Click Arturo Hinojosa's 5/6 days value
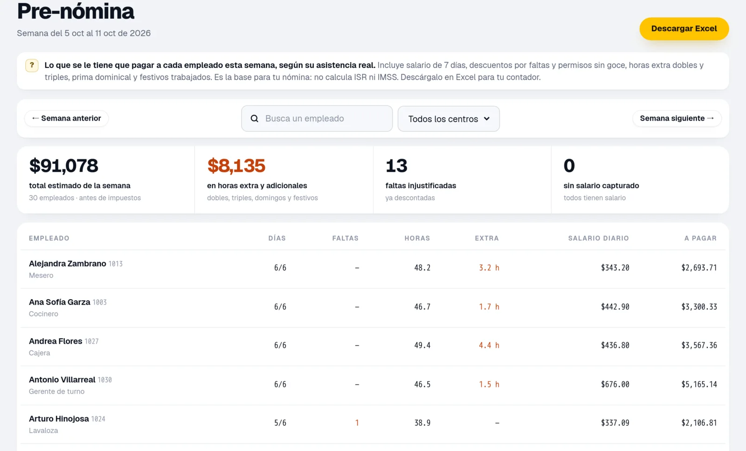Viewport: 746px width, 451px height. 280,423
